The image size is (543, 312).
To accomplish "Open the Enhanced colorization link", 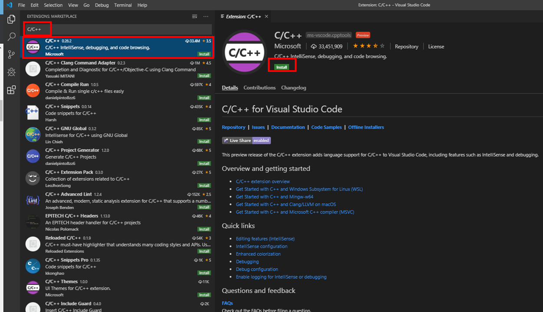I will coord(258,254).
